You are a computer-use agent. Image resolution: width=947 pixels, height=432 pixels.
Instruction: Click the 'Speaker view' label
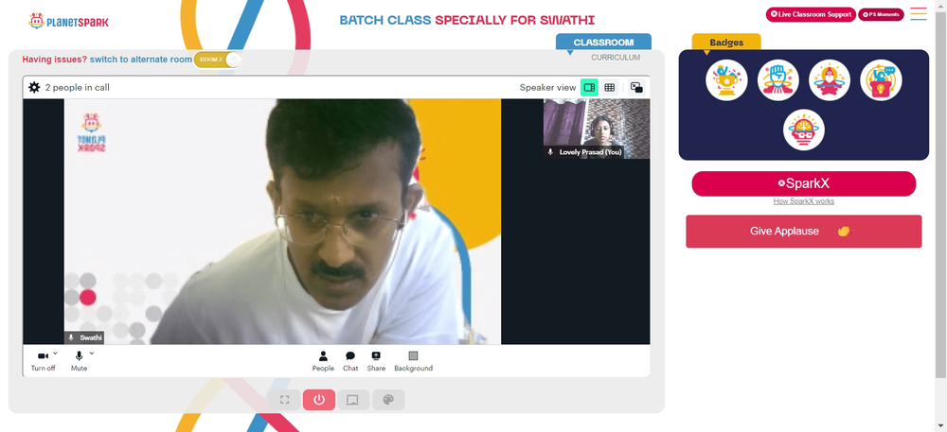click(x=547, y=87)
